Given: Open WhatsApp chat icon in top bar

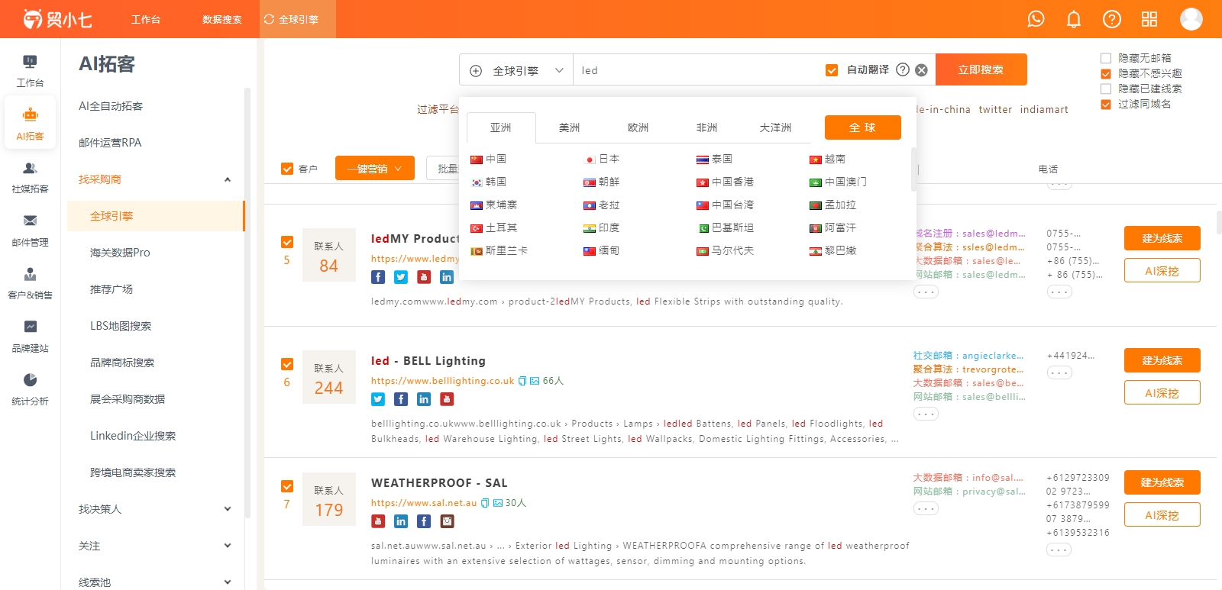Looking at the screenshot, I should [1036, 19].
